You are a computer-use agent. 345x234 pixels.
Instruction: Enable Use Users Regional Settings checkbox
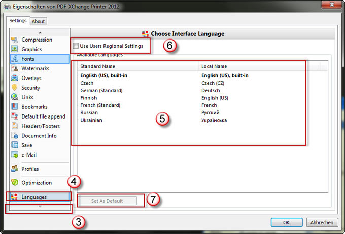click(76, 46)
